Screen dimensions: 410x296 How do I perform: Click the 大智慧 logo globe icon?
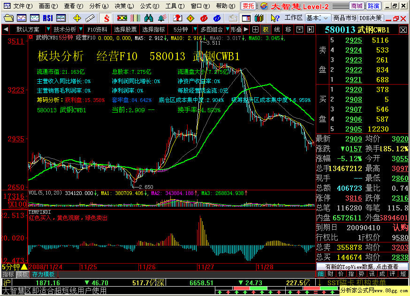pos(264,6)
